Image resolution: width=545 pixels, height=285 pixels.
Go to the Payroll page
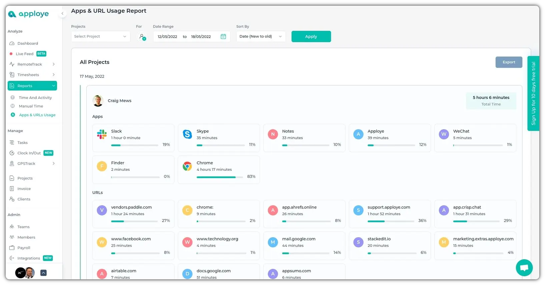pyautogui.click(x=24, y=248)
